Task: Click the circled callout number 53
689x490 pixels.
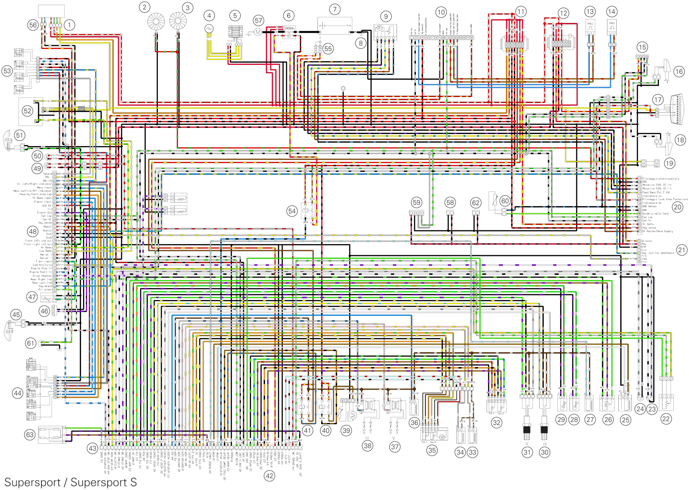Action: click(x=7, y=71)
